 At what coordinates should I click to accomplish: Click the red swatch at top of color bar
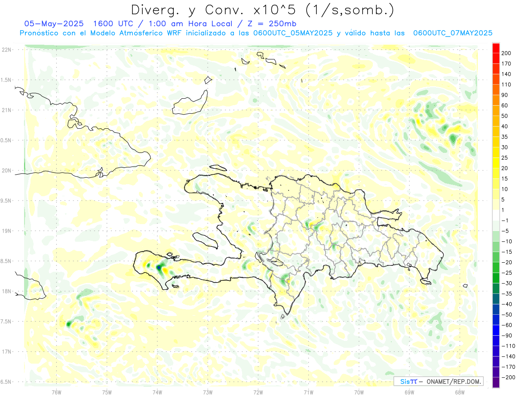496,48
